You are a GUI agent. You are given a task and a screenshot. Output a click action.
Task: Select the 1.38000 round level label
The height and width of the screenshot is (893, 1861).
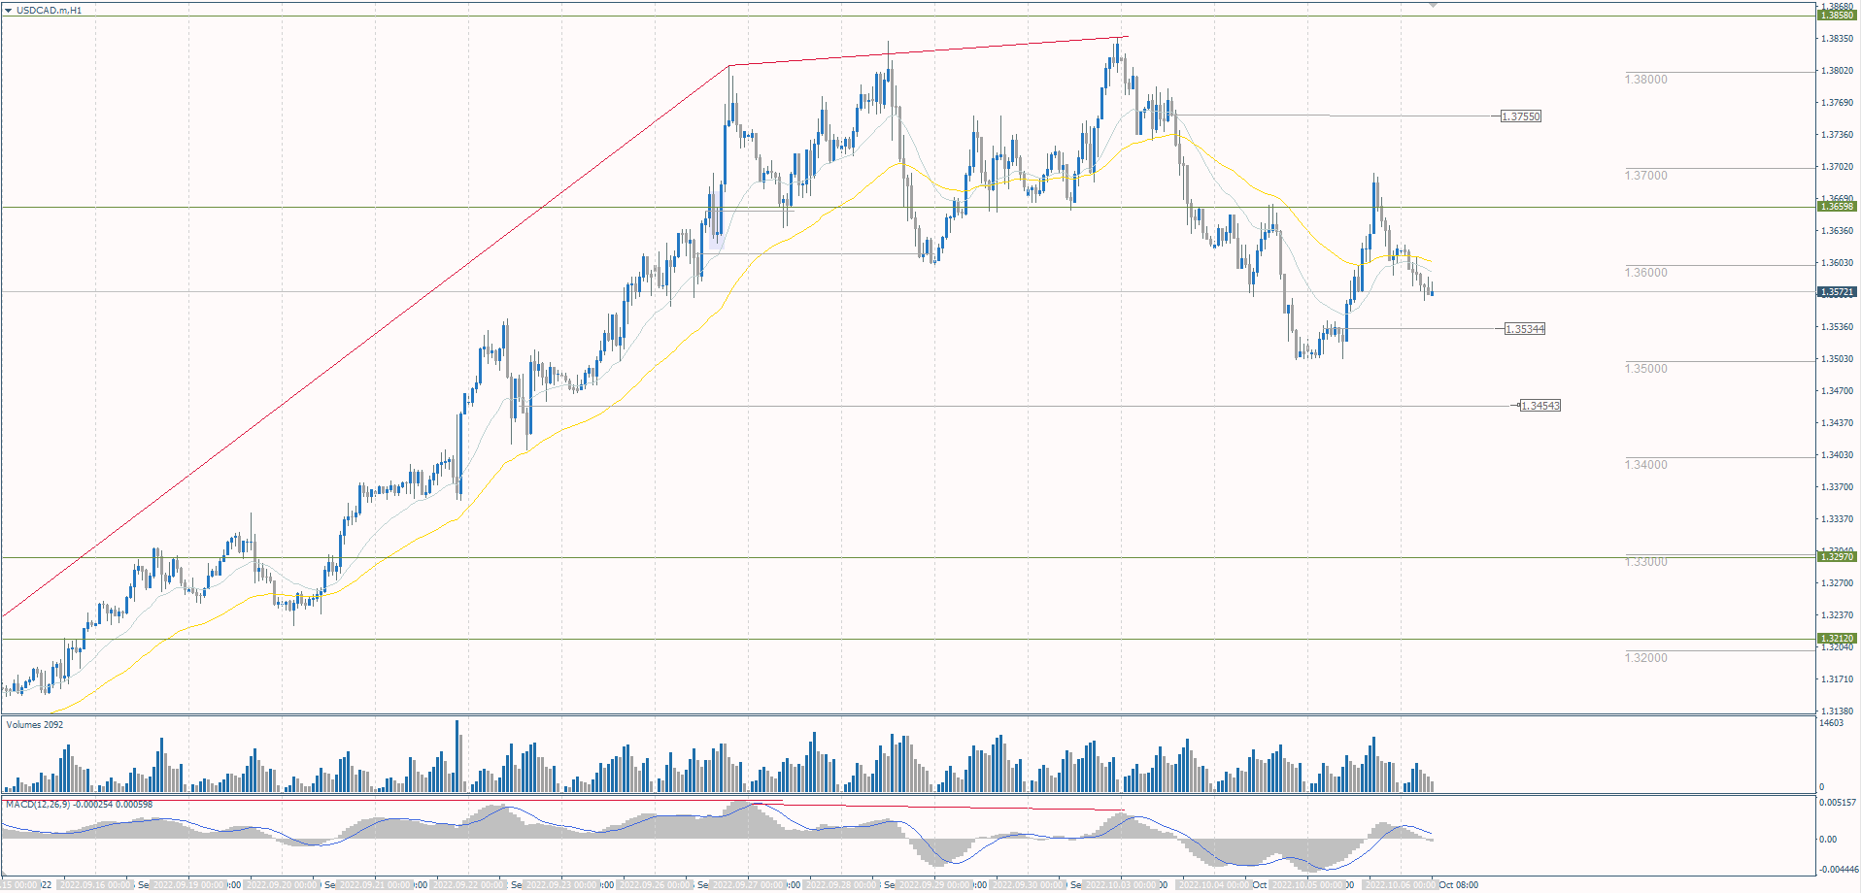[x=1645, y=80]
